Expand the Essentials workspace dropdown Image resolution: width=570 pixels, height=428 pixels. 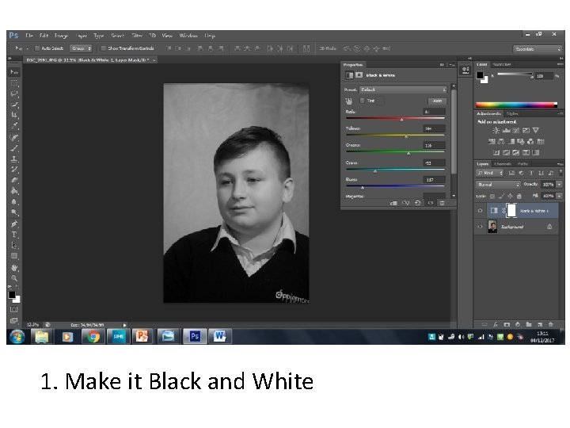click(535, 49)
